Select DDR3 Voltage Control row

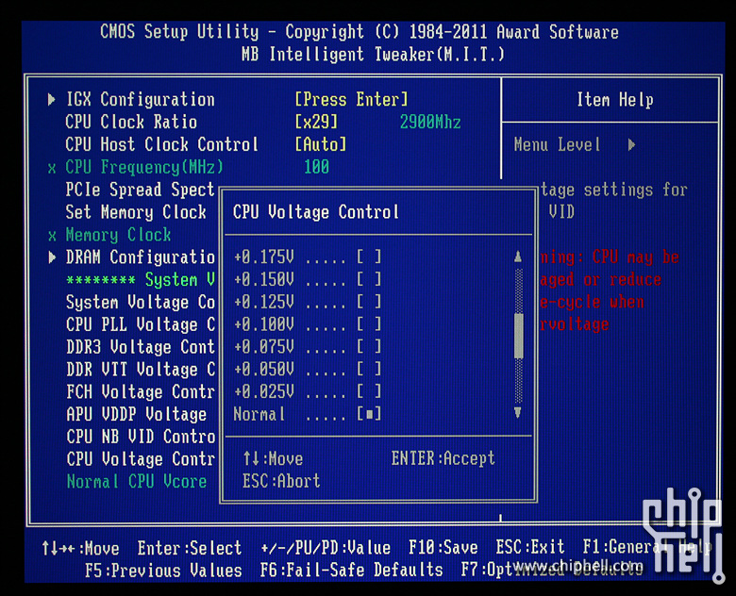[x=141, y=347]
